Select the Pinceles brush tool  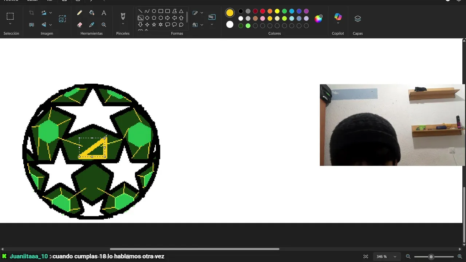pyautogui.click(x=123, y=16)
